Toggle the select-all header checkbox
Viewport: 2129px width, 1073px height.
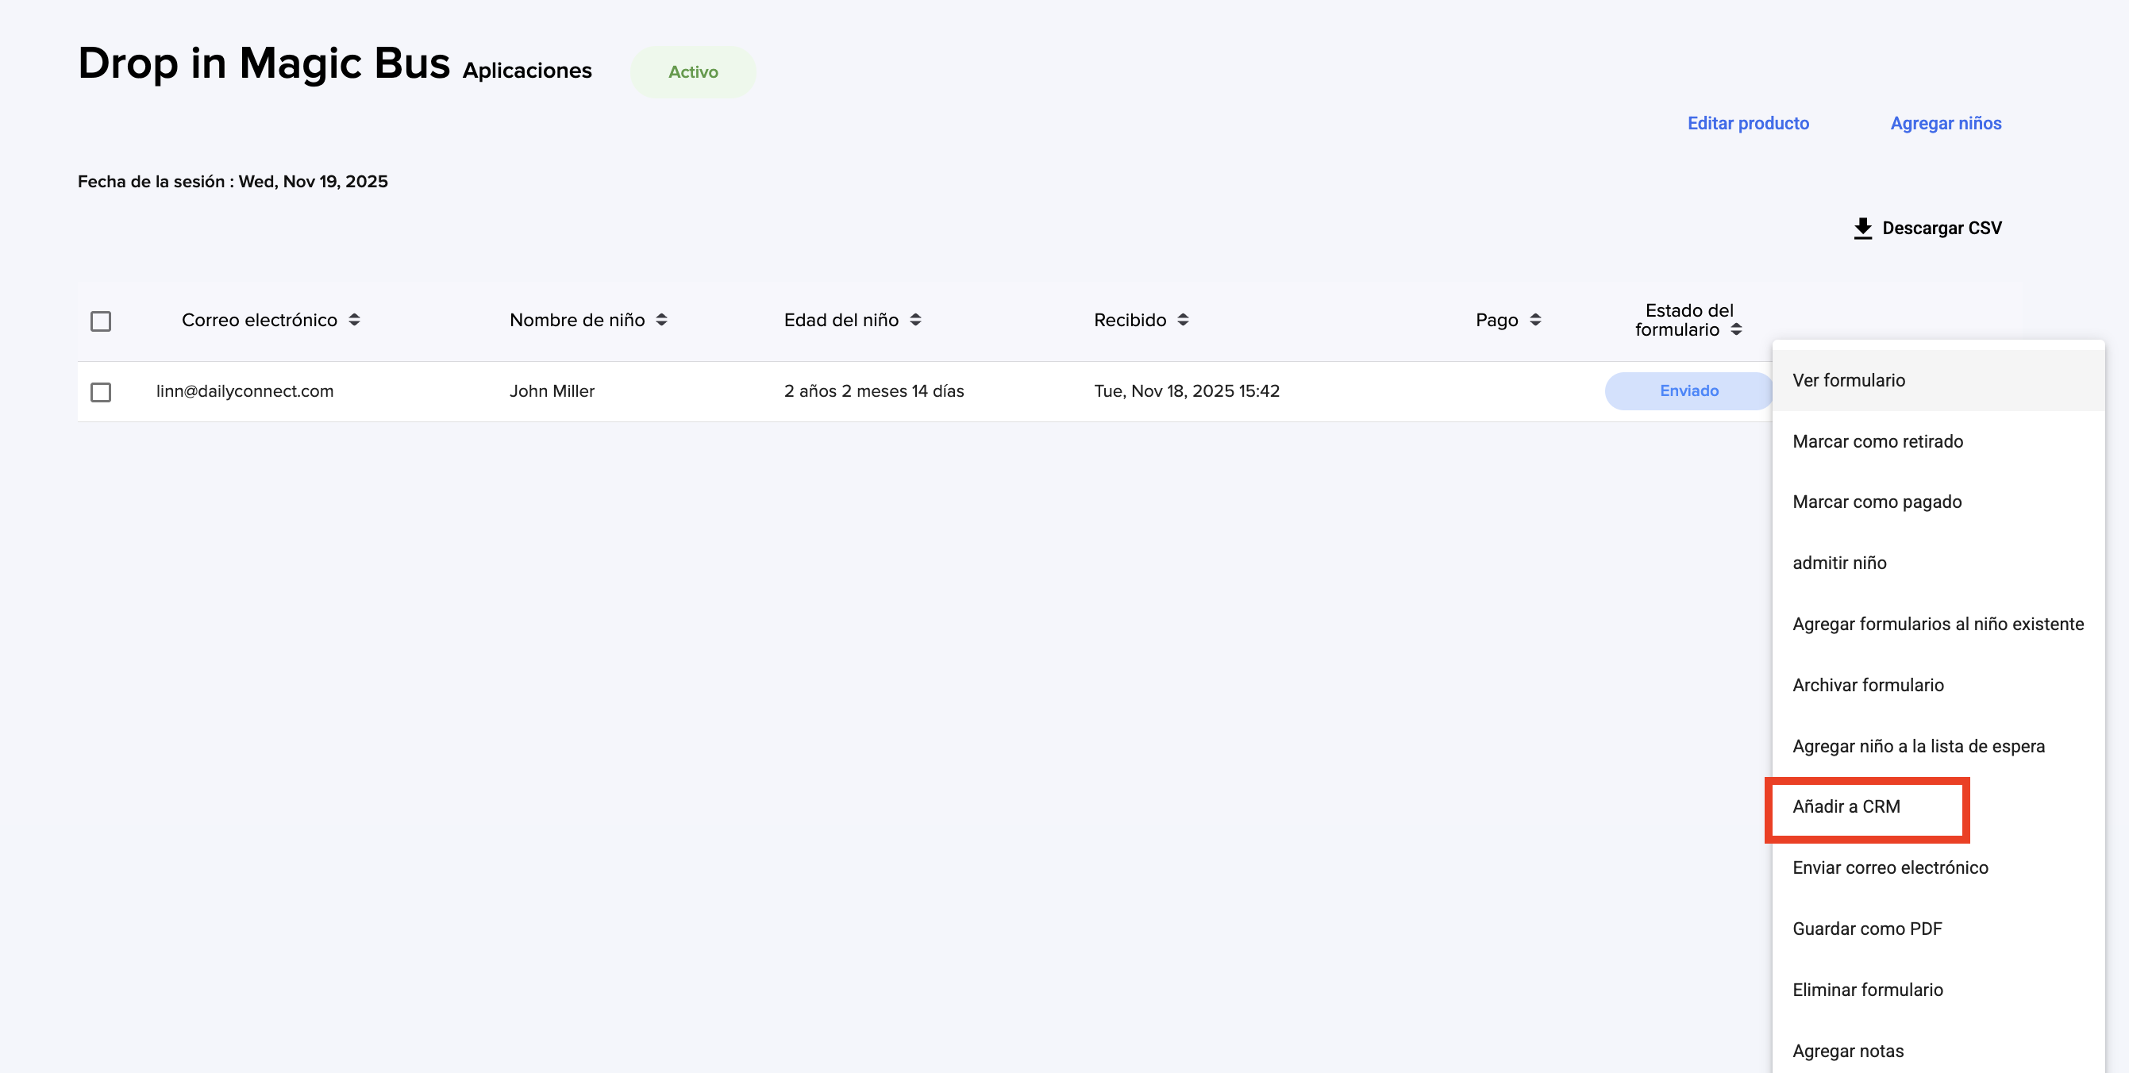(101, 321)
